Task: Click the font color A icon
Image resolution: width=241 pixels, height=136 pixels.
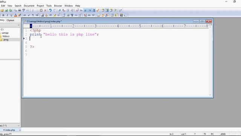Action: click(15, 15)
